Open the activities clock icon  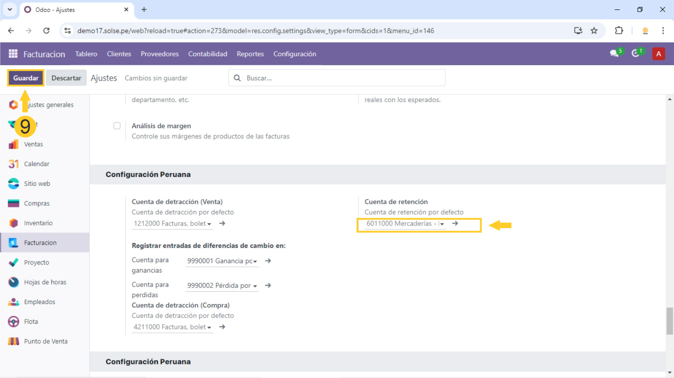[636, 53]
